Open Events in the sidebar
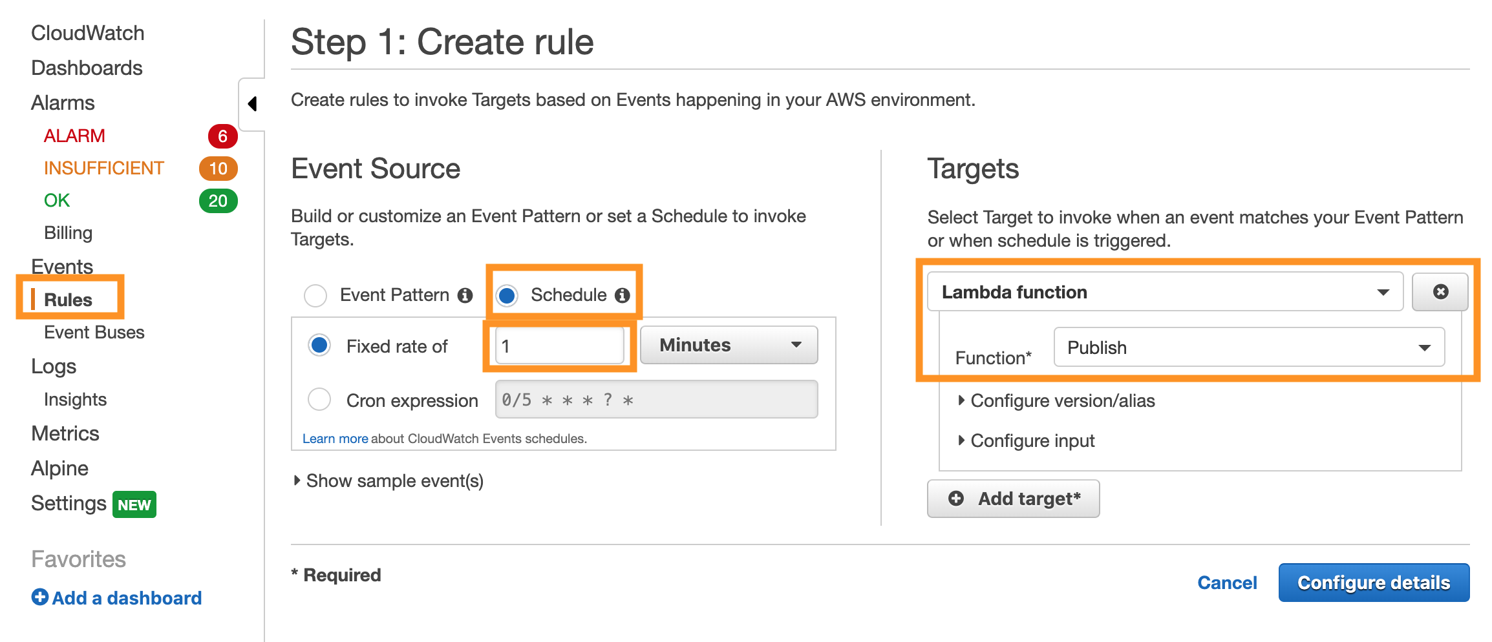The image size is (1492, 642). pyautogui.click(x=62, y=266)
